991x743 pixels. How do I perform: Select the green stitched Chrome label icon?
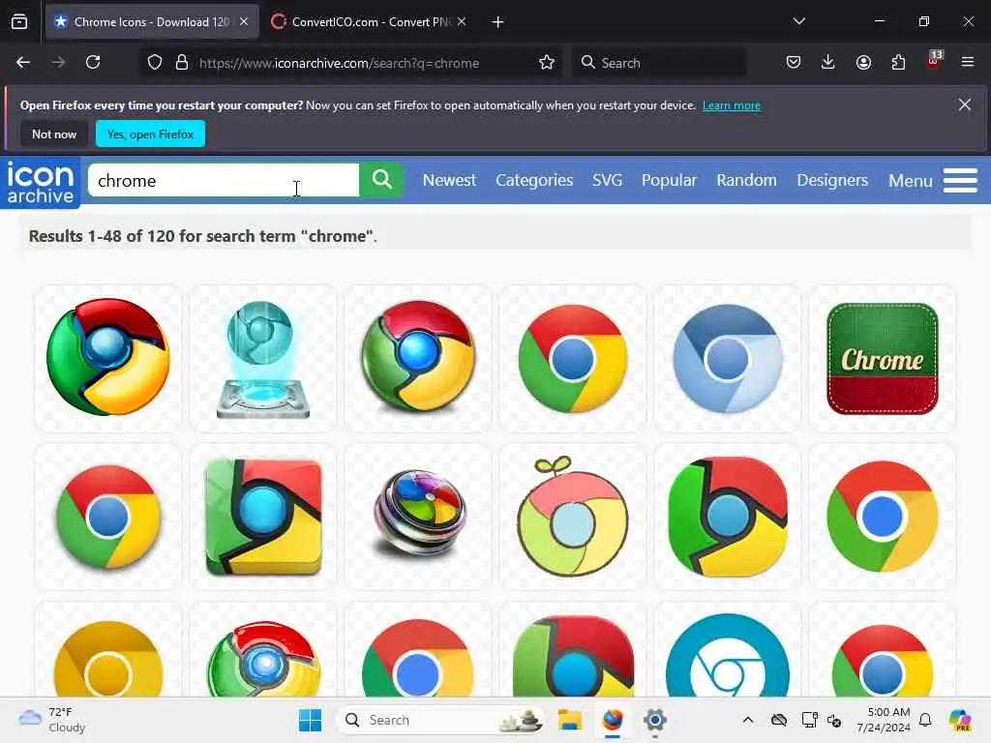(883, 358)
